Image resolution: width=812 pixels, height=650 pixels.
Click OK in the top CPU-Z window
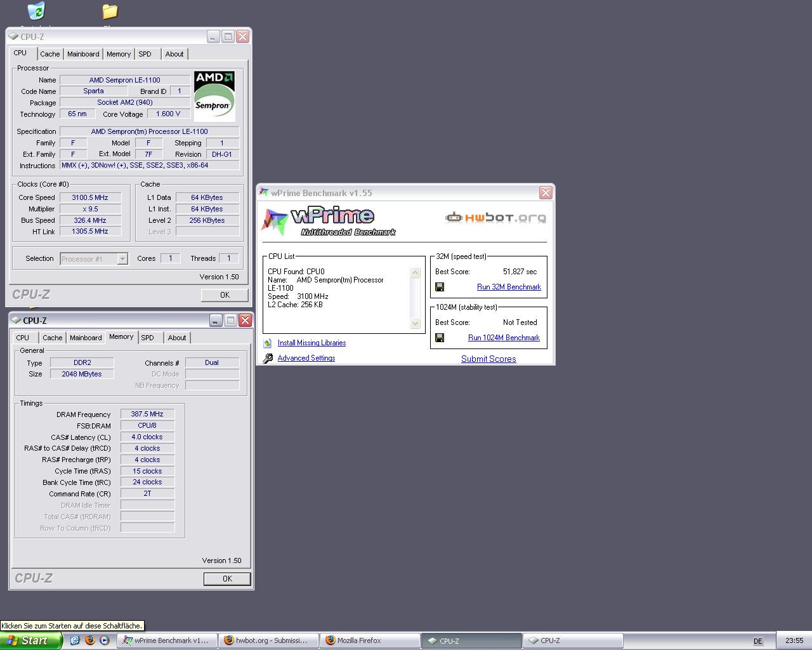[225, 295]
